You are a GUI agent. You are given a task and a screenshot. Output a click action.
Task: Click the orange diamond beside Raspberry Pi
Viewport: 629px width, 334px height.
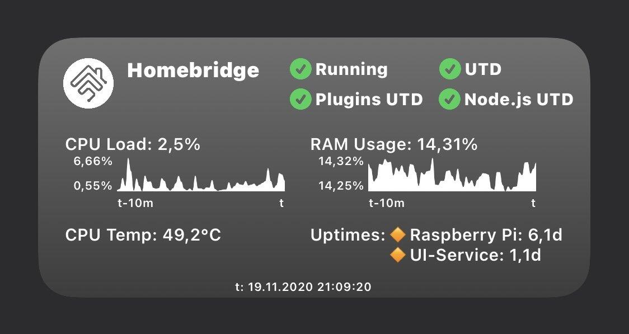398,234
